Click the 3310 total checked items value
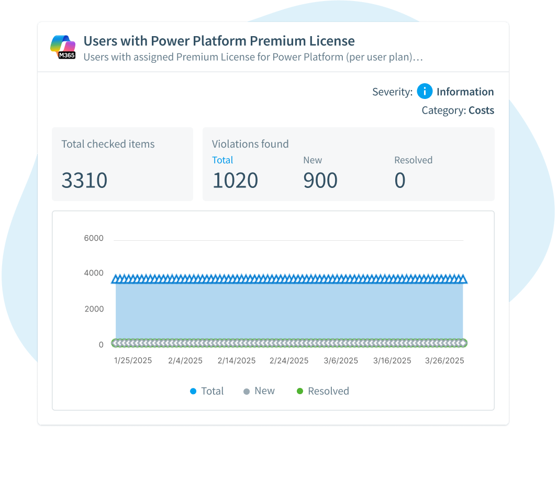Screen dimensions: 557x479 click(84, 180)
